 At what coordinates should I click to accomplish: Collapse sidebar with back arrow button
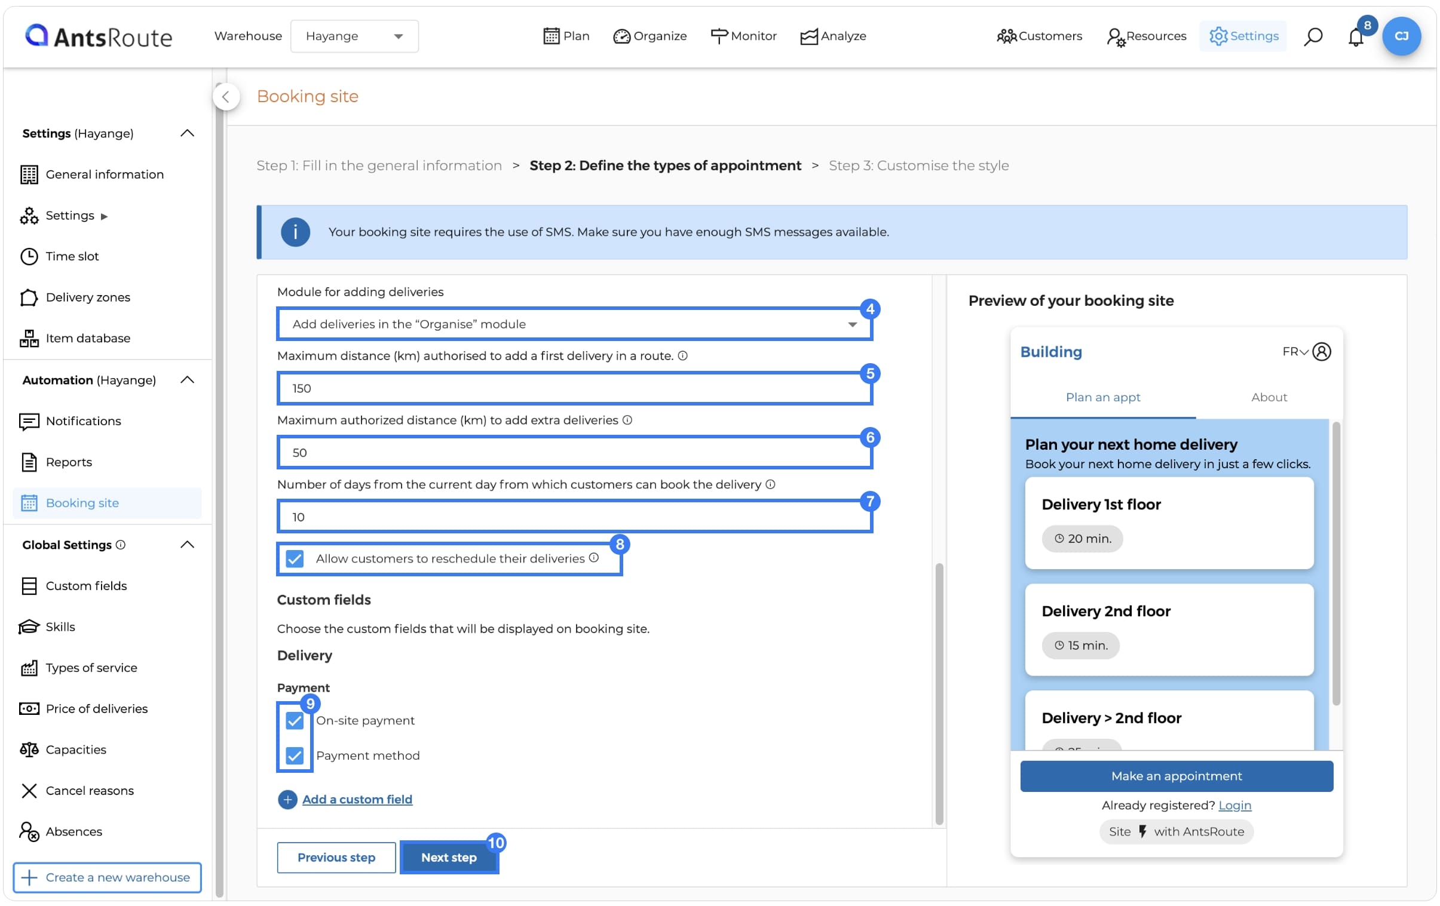click(x=226, y=97)
